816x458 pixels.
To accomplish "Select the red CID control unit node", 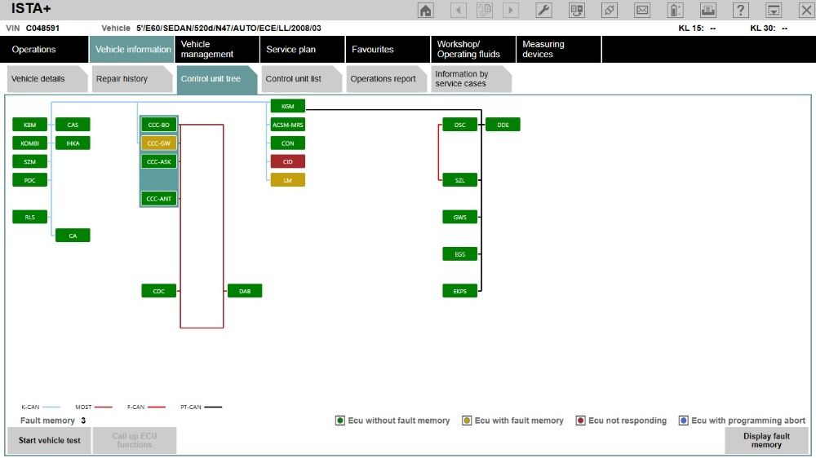I will pyautogui.click(x=288, y=161).
